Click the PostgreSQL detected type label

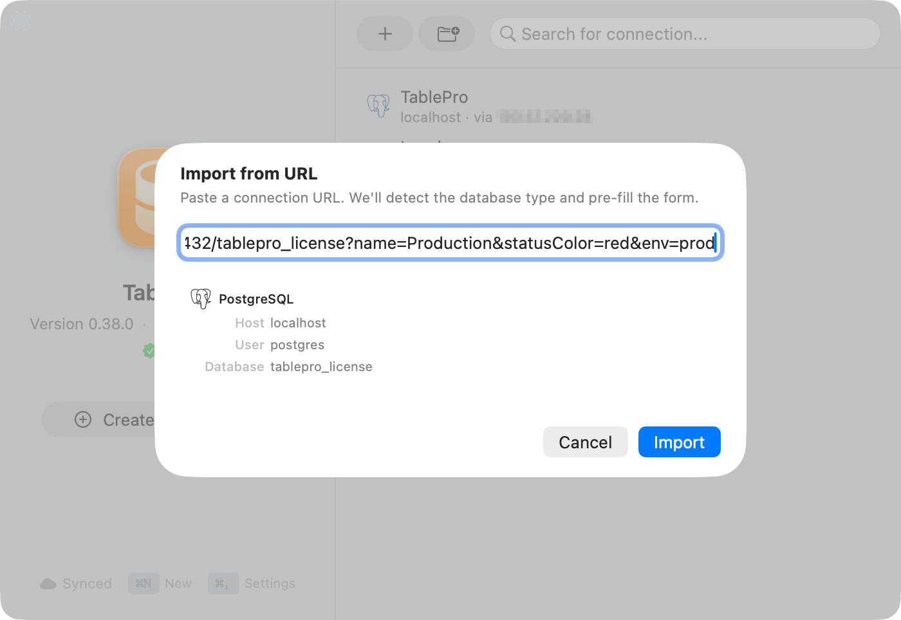click(256, 299)
